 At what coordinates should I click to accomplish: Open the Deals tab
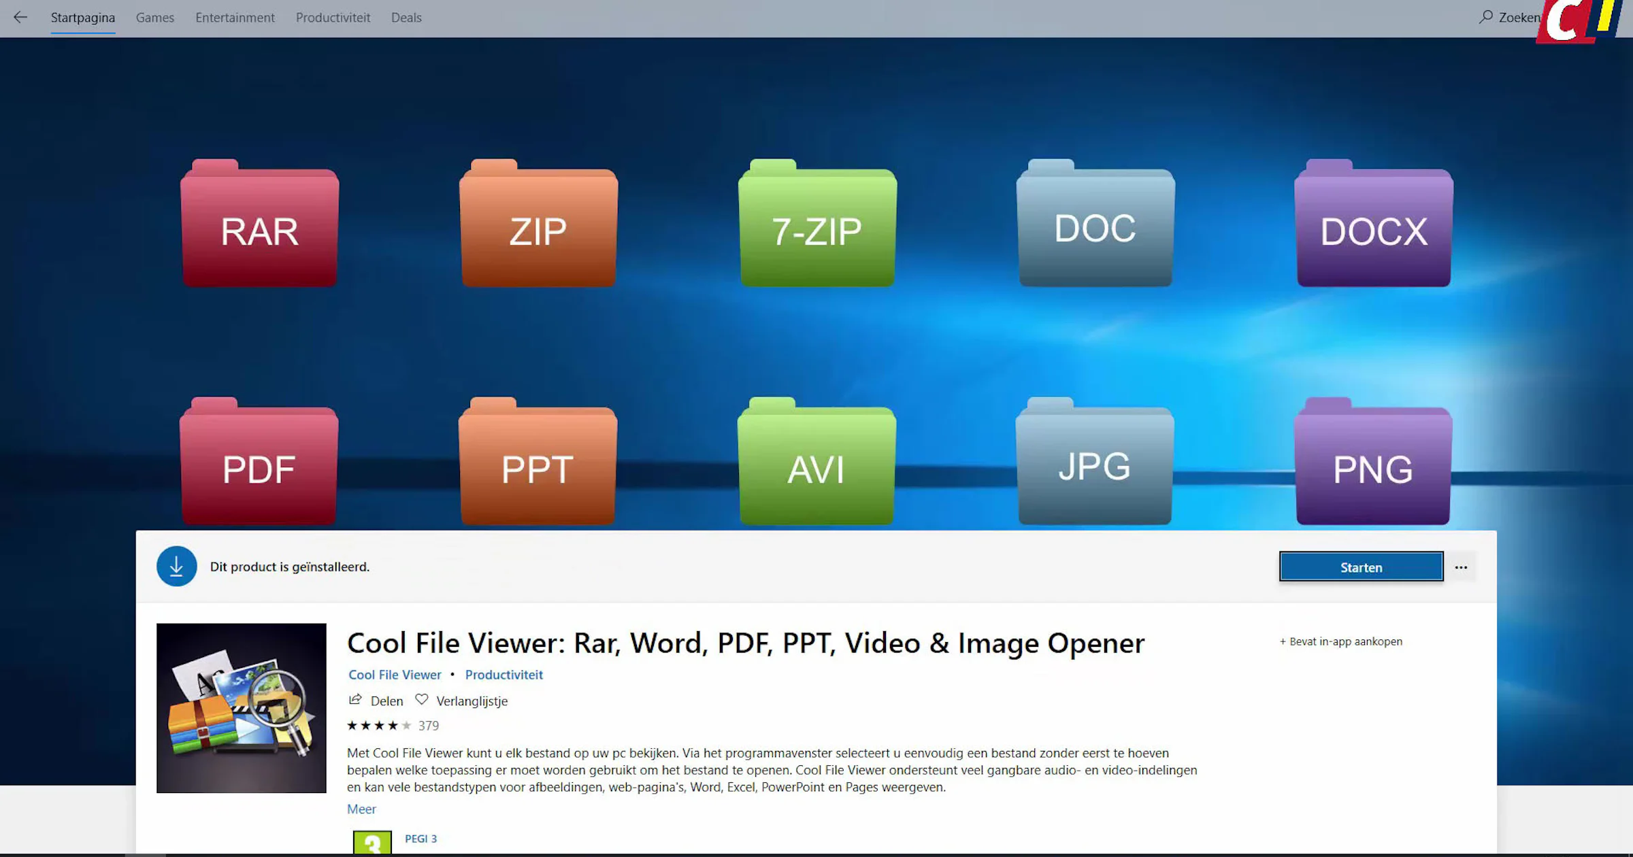coord(406,18)
